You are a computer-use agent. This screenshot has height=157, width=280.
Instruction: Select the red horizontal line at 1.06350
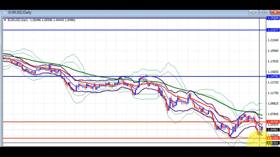pyautogui.click(x=134, y=122)
